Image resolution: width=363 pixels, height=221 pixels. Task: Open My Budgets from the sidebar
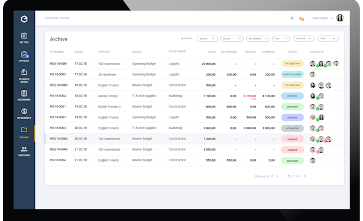click(x=24, y=114)
